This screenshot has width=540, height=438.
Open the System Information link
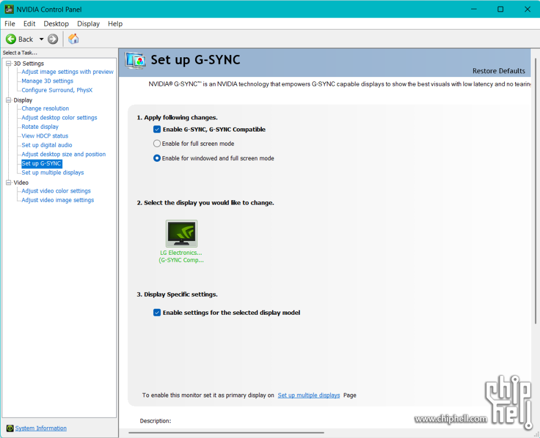pos(41,428)
